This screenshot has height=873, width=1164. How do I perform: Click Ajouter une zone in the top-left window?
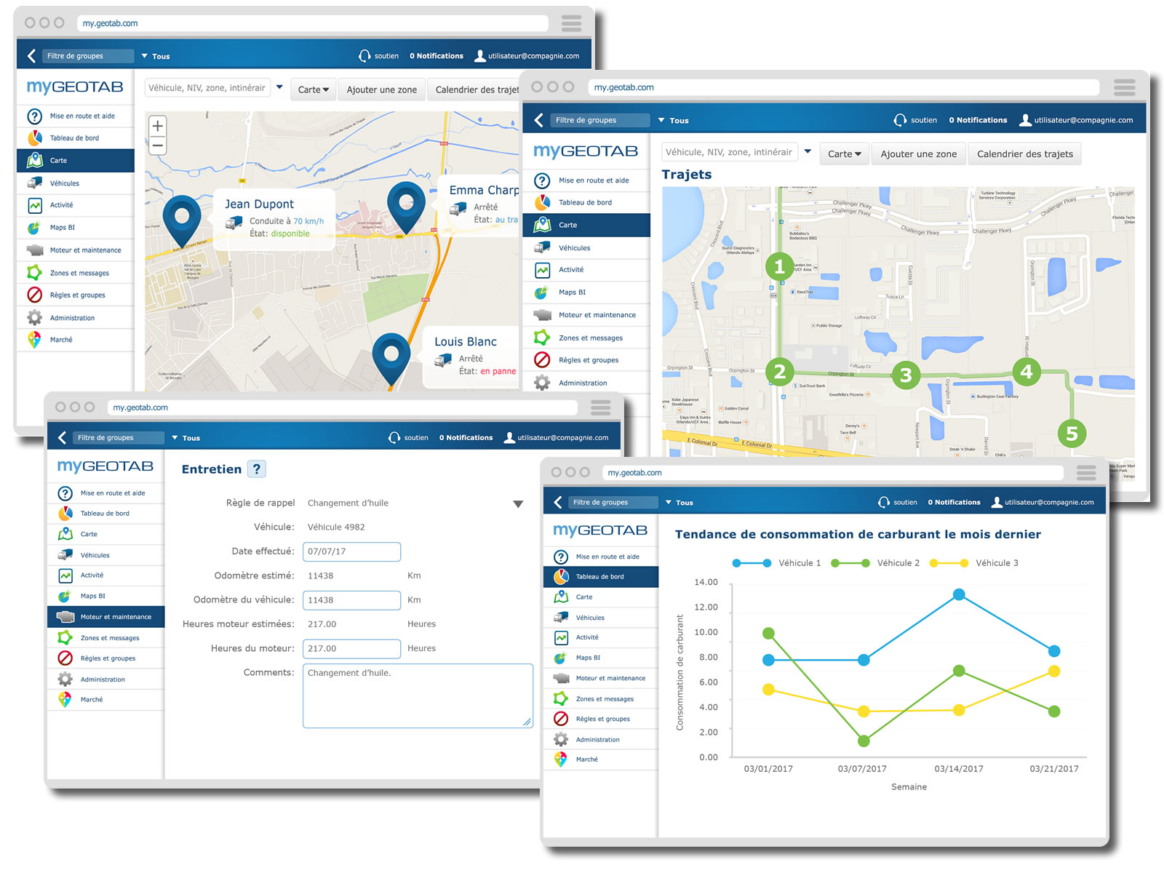coord(382,89)
